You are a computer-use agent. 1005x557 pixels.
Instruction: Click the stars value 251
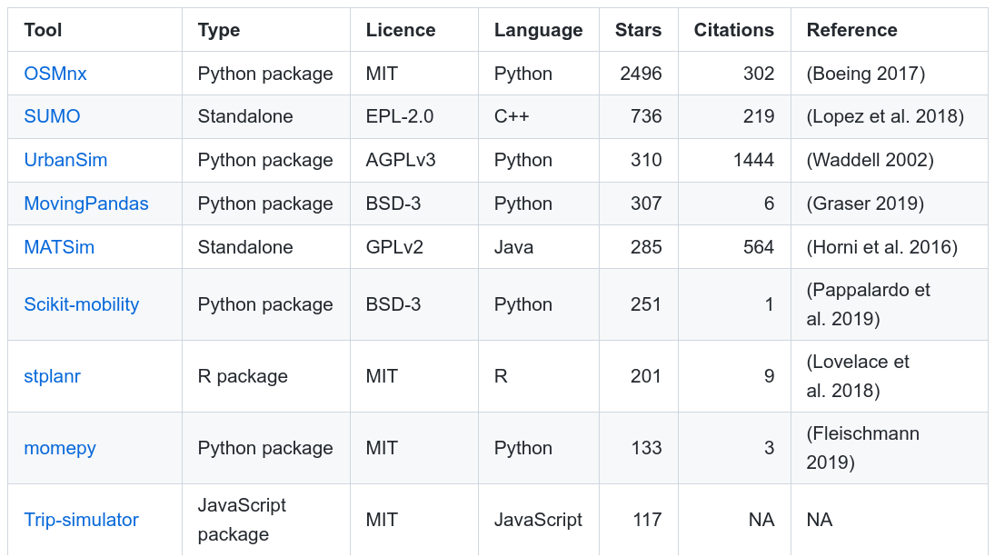pos(646,304)
